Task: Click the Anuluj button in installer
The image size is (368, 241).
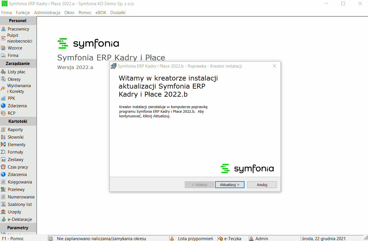Action: coord(262,185)
